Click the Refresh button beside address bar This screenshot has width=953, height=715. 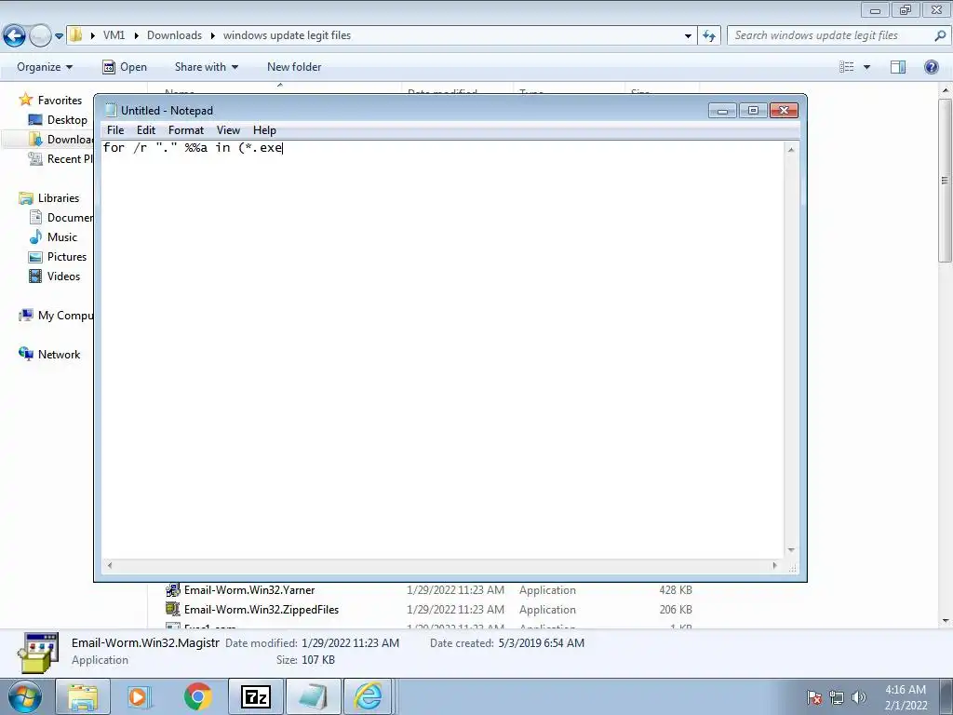709,36
